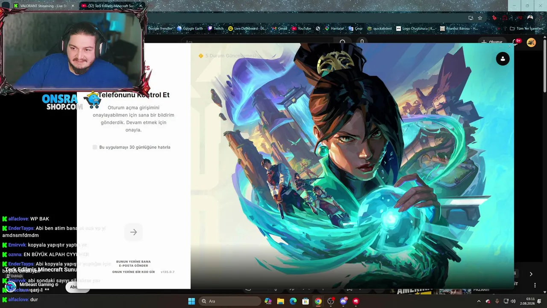Open the round profile icon on Valorant artwork

[x=503, y=59]
